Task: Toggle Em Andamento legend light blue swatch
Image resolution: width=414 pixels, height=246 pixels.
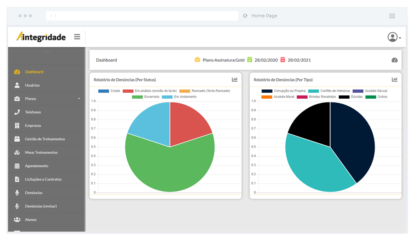Action: point(167,97)
